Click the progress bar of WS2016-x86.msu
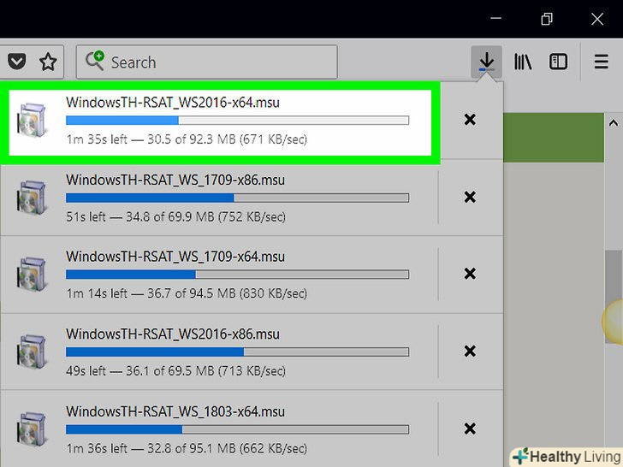 point(237,352)
